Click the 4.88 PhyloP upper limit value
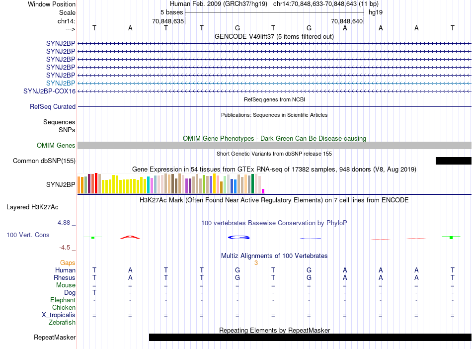Image resolution: width=472 pixels, height=349 pixels. tap(64, 223)
